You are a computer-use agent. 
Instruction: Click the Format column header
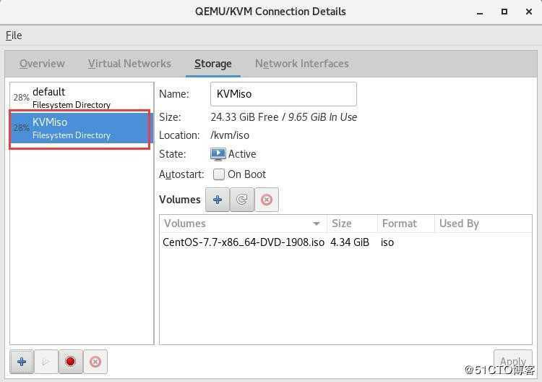point(406,224)
